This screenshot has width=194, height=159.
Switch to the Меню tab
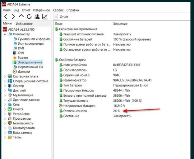click(8, 23)
